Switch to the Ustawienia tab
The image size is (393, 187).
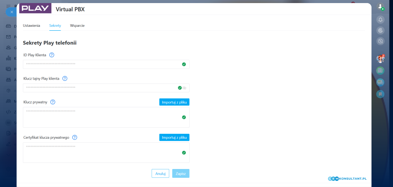coord(31,25)
